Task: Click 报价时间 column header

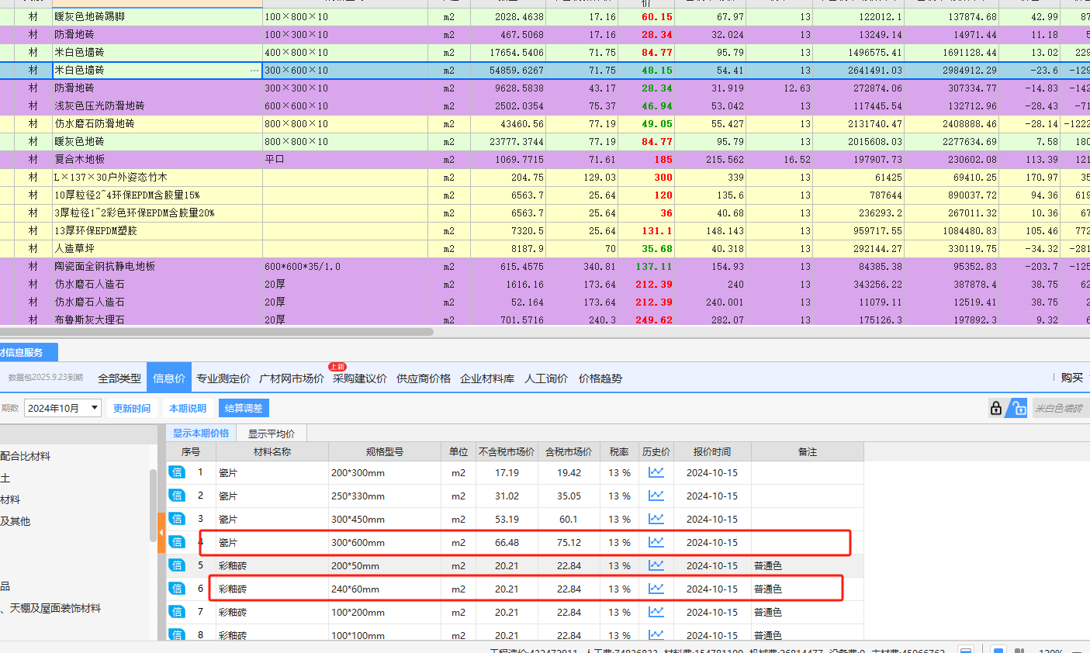Action: pos(712,451)
